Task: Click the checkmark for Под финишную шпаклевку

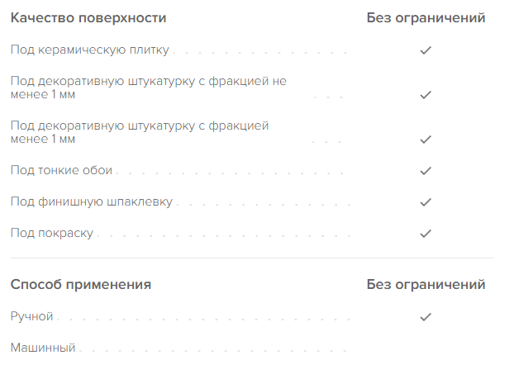Action: (x=426, y=202)
